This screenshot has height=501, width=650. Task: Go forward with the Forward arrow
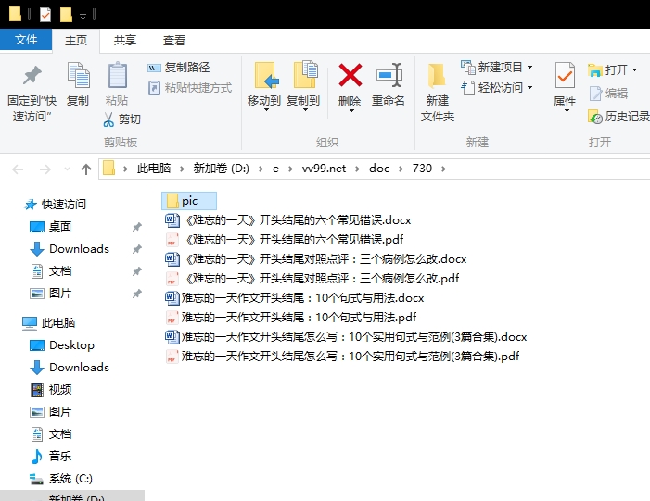tap(45, 169)
